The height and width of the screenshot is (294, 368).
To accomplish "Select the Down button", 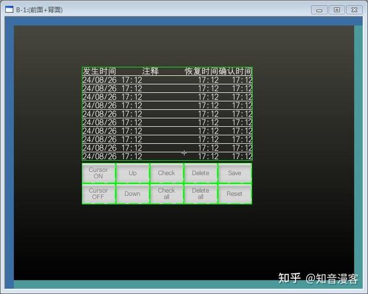I will click(132, 193).
